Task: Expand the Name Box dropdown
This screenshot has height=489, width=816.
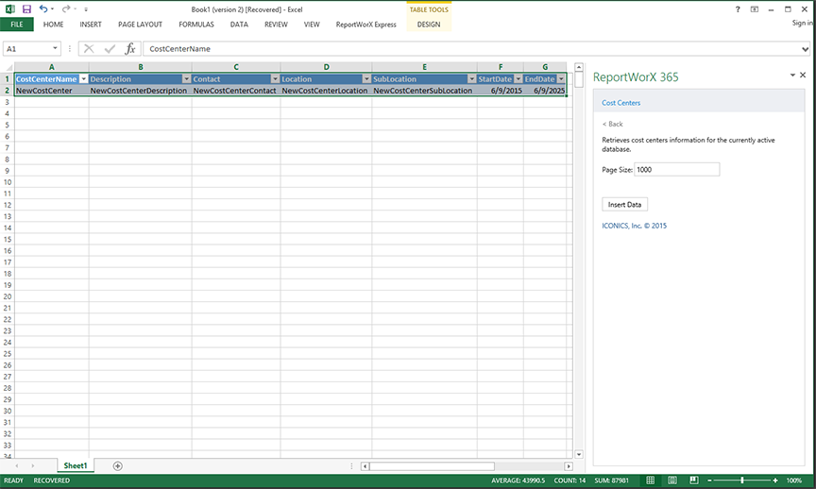Action: [x=56, y=48]
